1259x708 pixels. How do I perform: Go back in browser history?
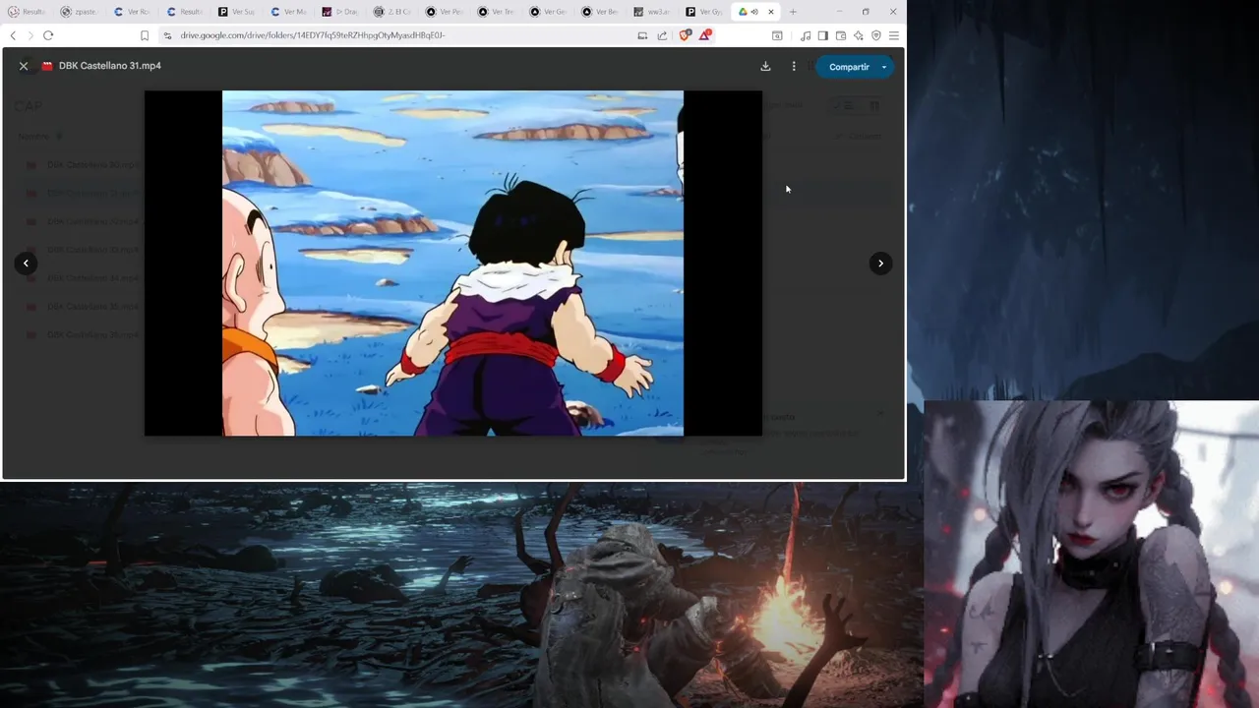click(x=13, y=35)
